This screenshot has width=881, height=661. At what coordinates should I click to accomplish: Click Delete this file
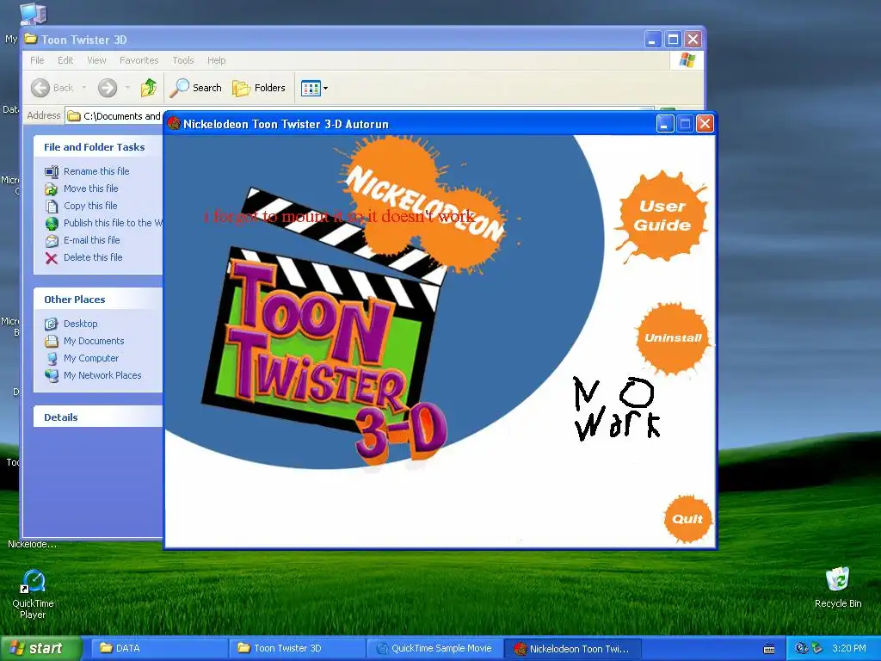click(x=93, y=256)
